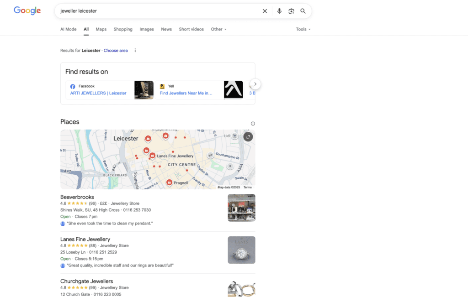Open the Beaverbrooks place listing

77,197
